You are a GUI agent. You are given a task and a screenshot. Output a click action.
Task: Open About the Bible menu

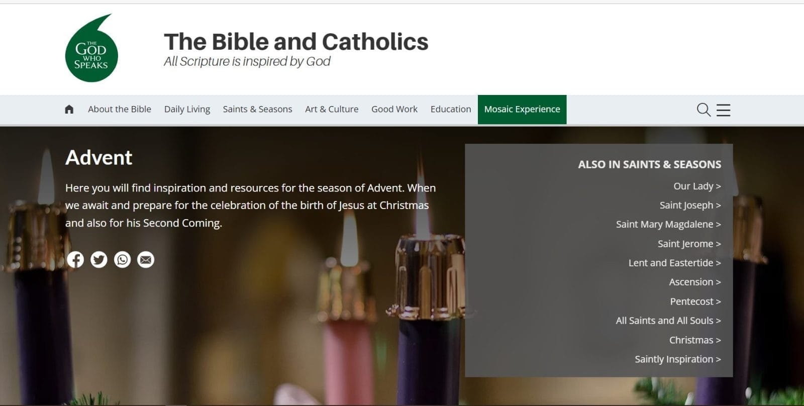click(x=120, y=110)
